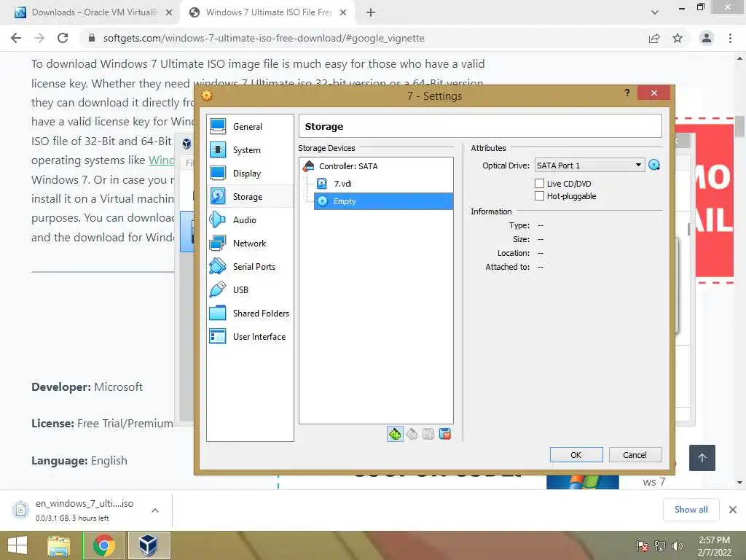
Task: Open the Shared Folders settings category
Action: (x=250, y=314)
